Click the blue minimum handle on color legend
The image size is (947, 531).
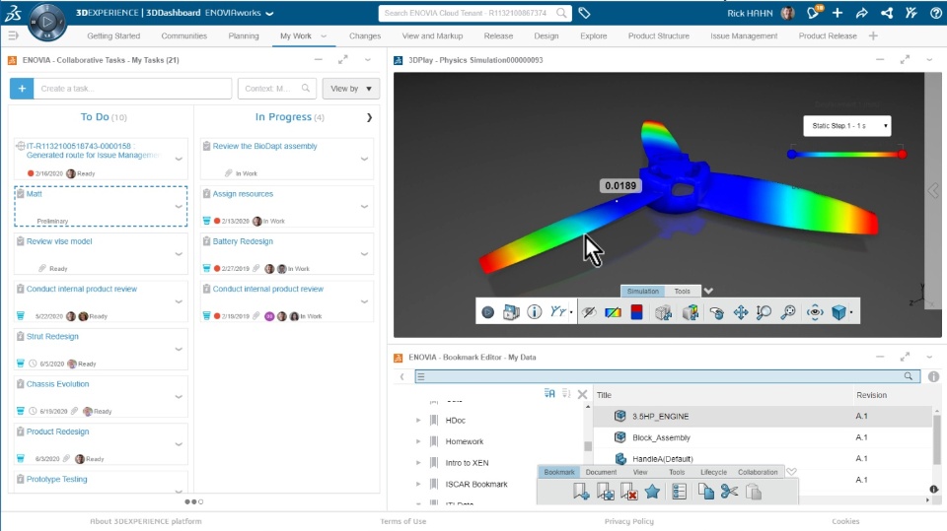(792, 155)
